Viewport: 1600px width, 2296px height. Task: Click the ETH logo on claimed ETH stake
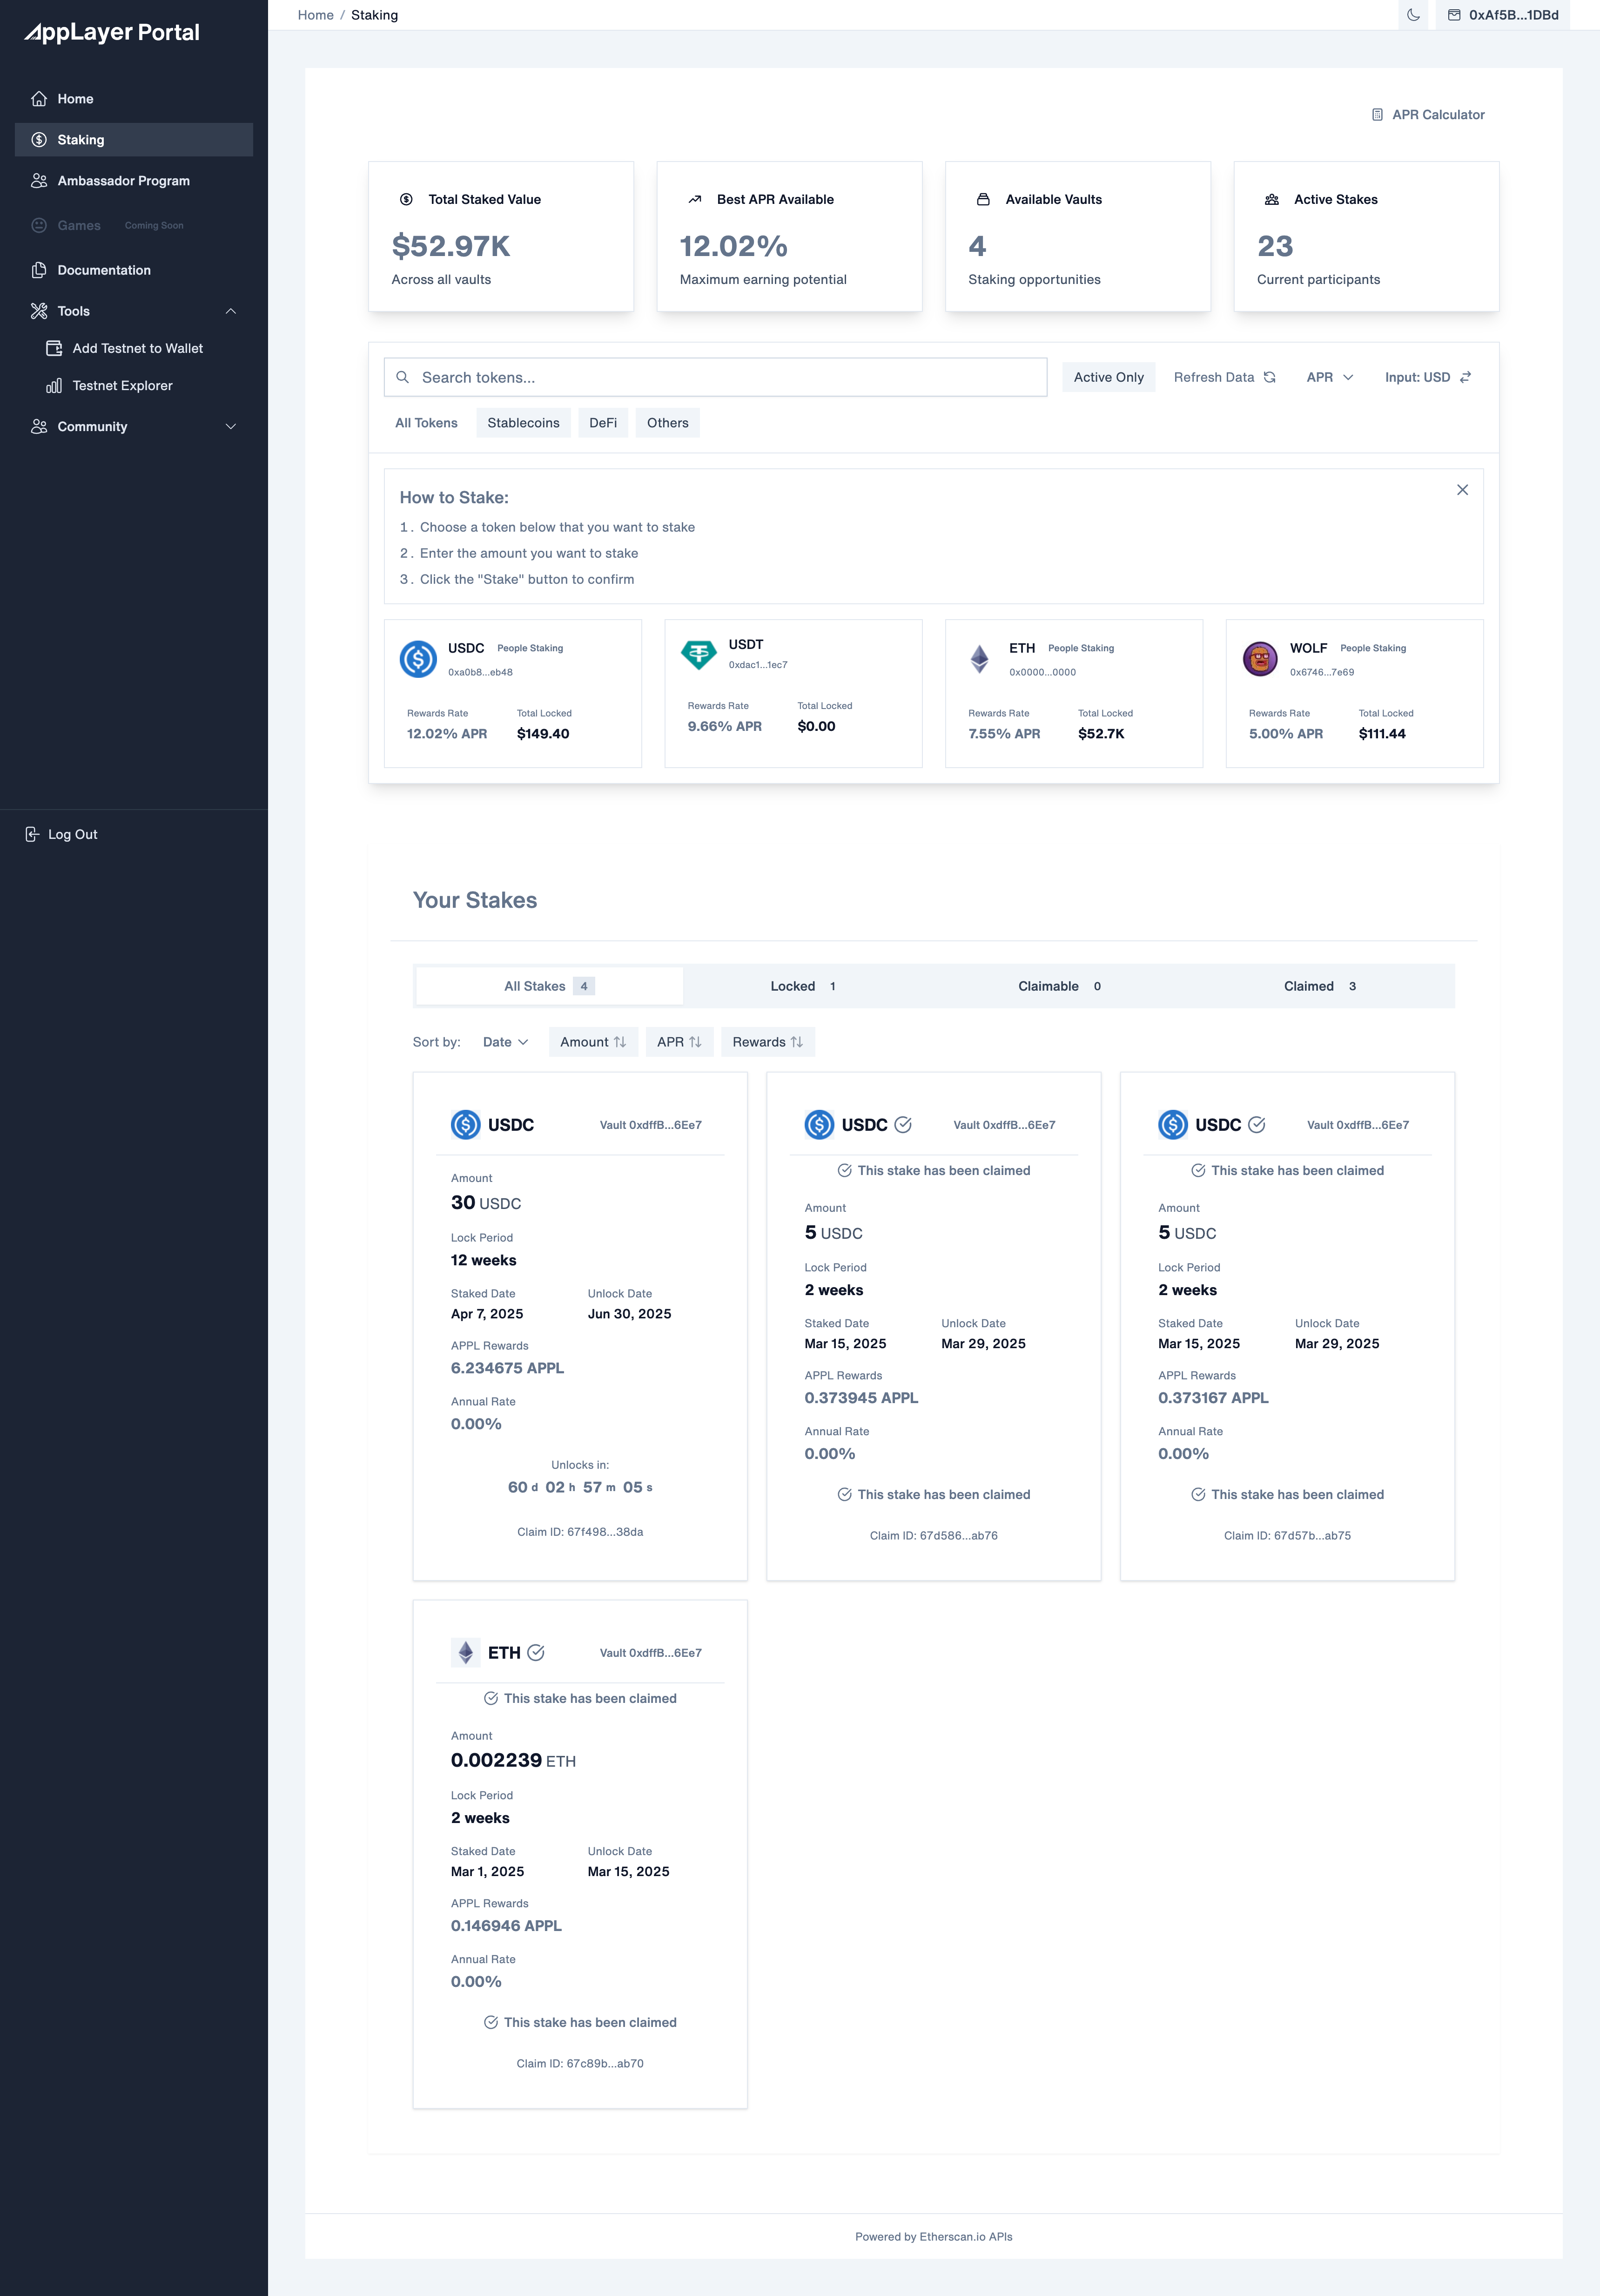tap(466, 1653)
